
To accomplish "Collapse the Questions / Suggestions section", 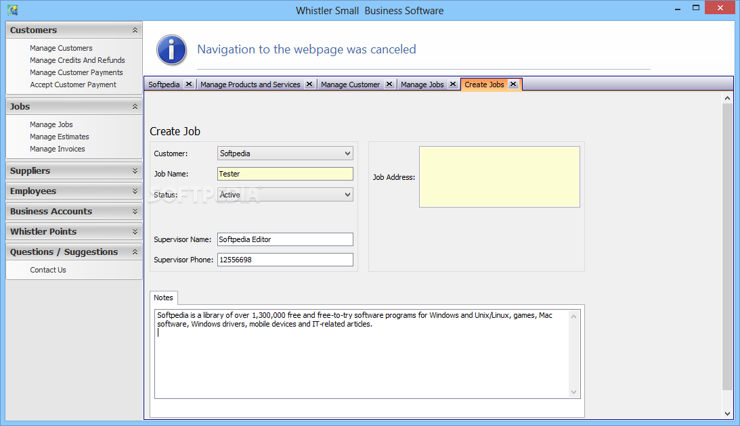I will pos(135,252).
